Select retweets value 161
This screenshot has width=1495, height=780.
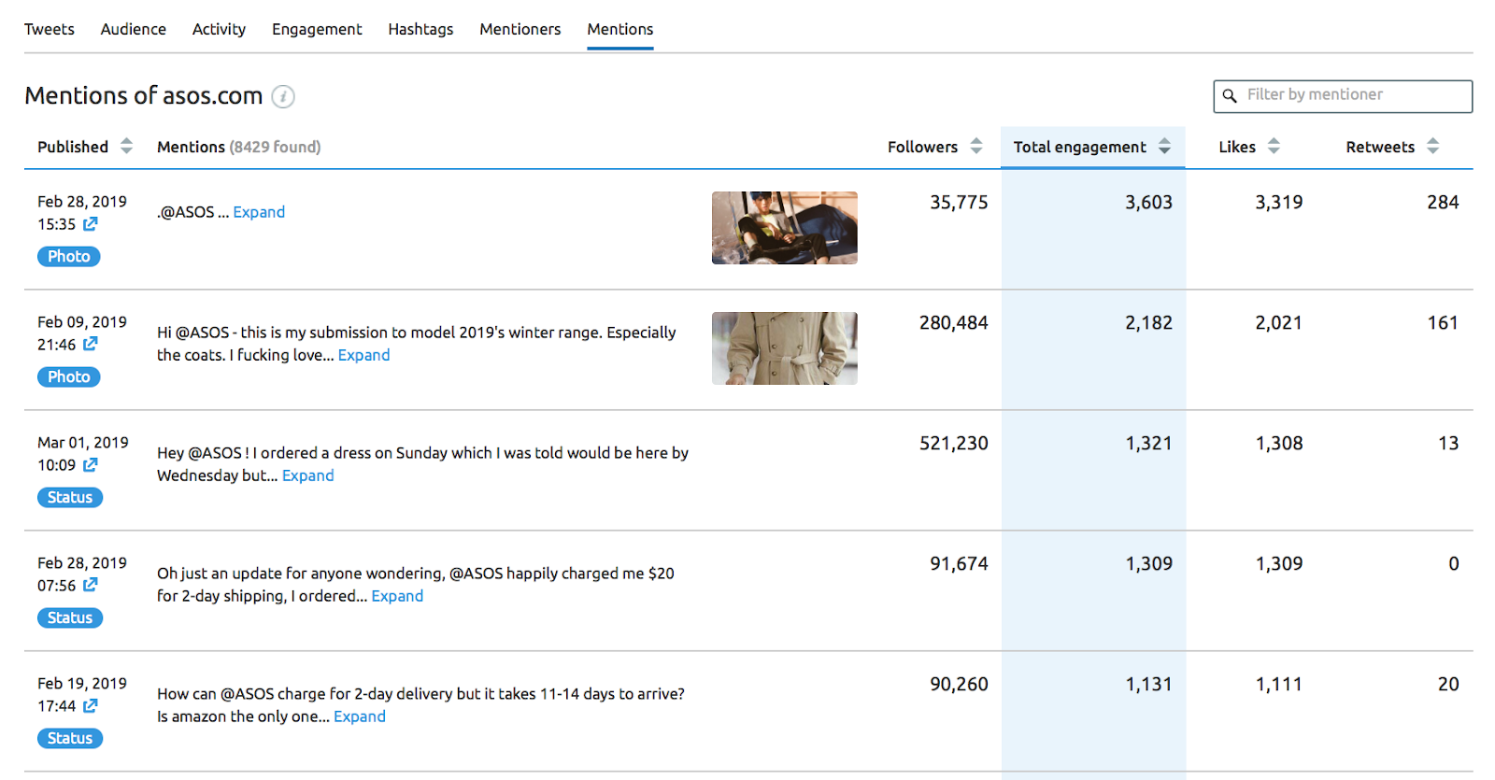(x=1443, y=323)
